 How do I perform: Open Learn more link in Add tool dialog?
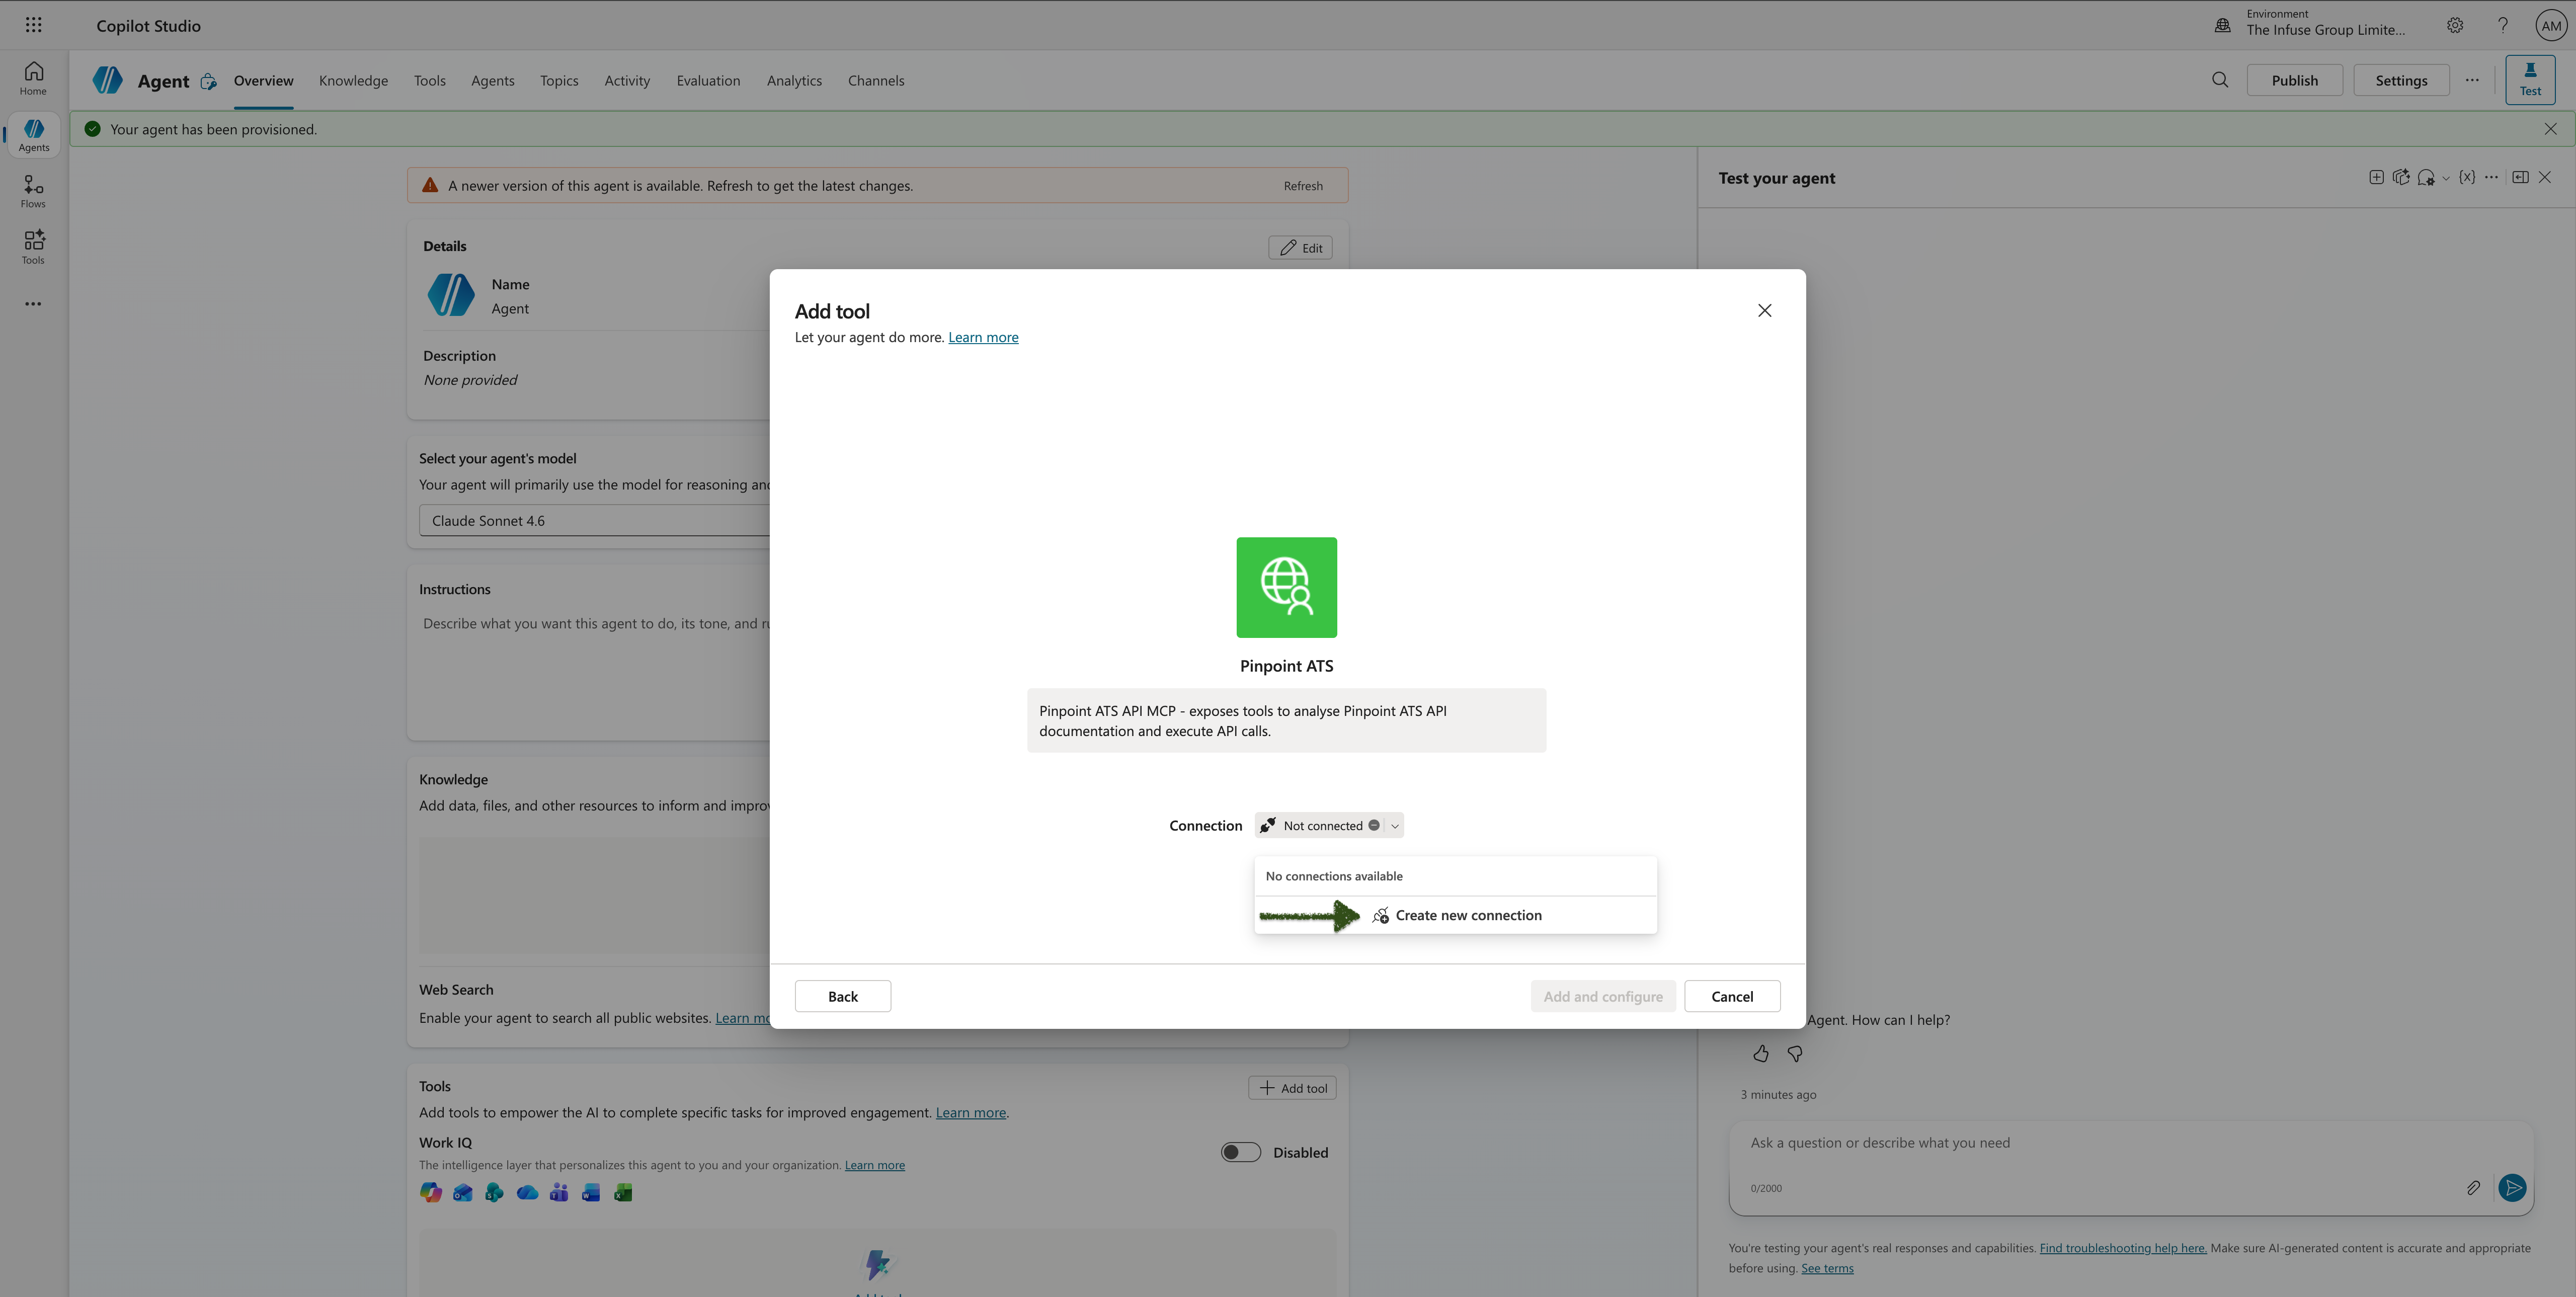983,338
